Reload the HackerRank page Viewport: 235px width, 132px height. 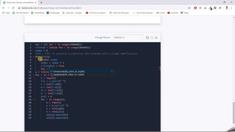tap(13, 8)
